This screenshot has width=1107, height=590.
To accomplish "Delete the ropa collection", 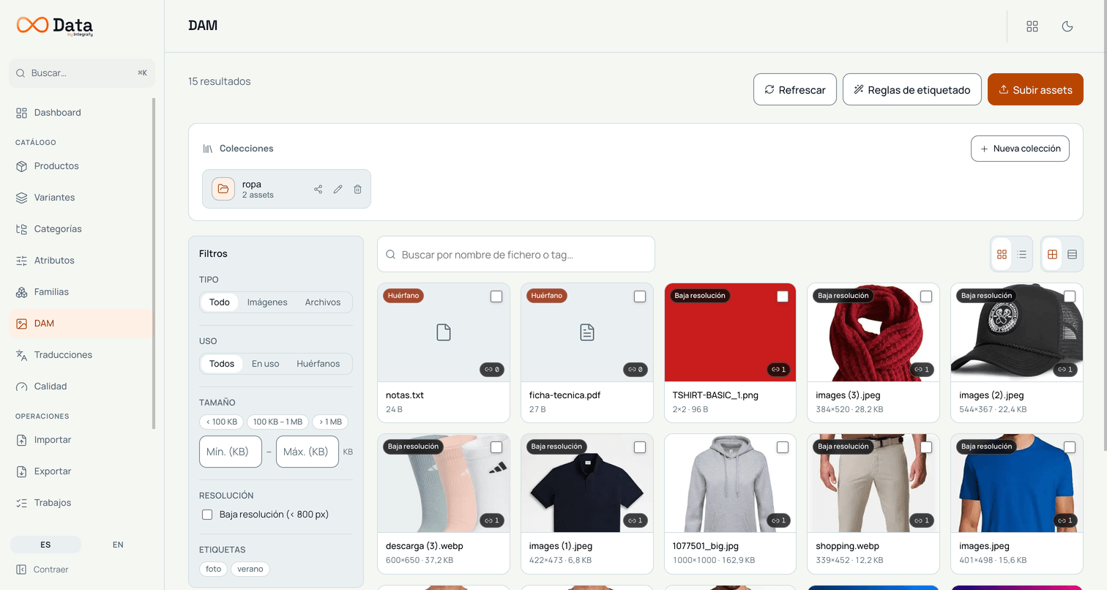I will 358,190.
